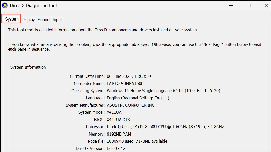Click the 'Language:' label

point(95,98)
